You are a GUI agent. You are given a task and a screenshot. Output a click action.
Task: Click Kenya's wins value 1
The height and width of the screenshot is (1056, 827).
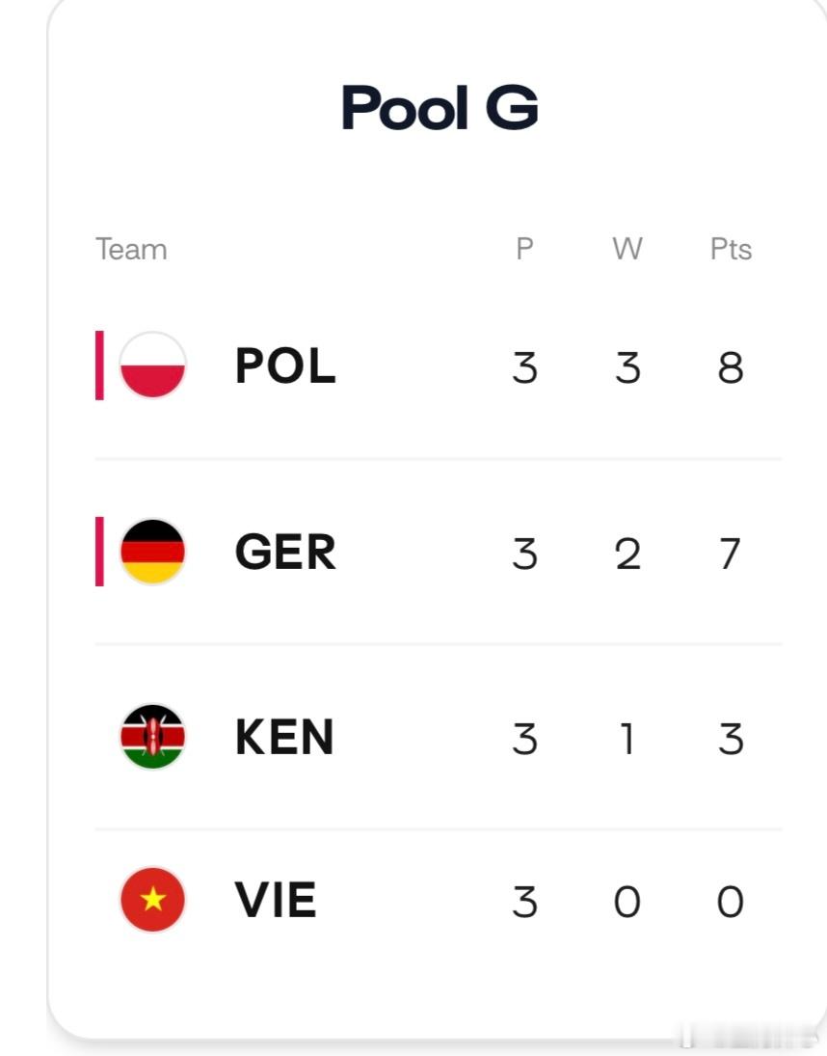[627, 740]
